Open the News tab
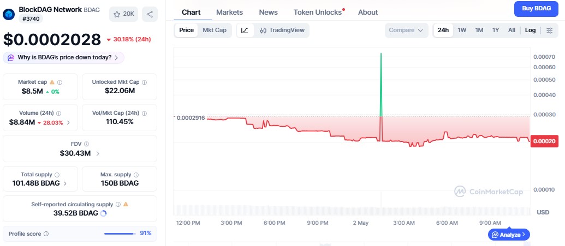The image size is (565, 246). (269, 12)
